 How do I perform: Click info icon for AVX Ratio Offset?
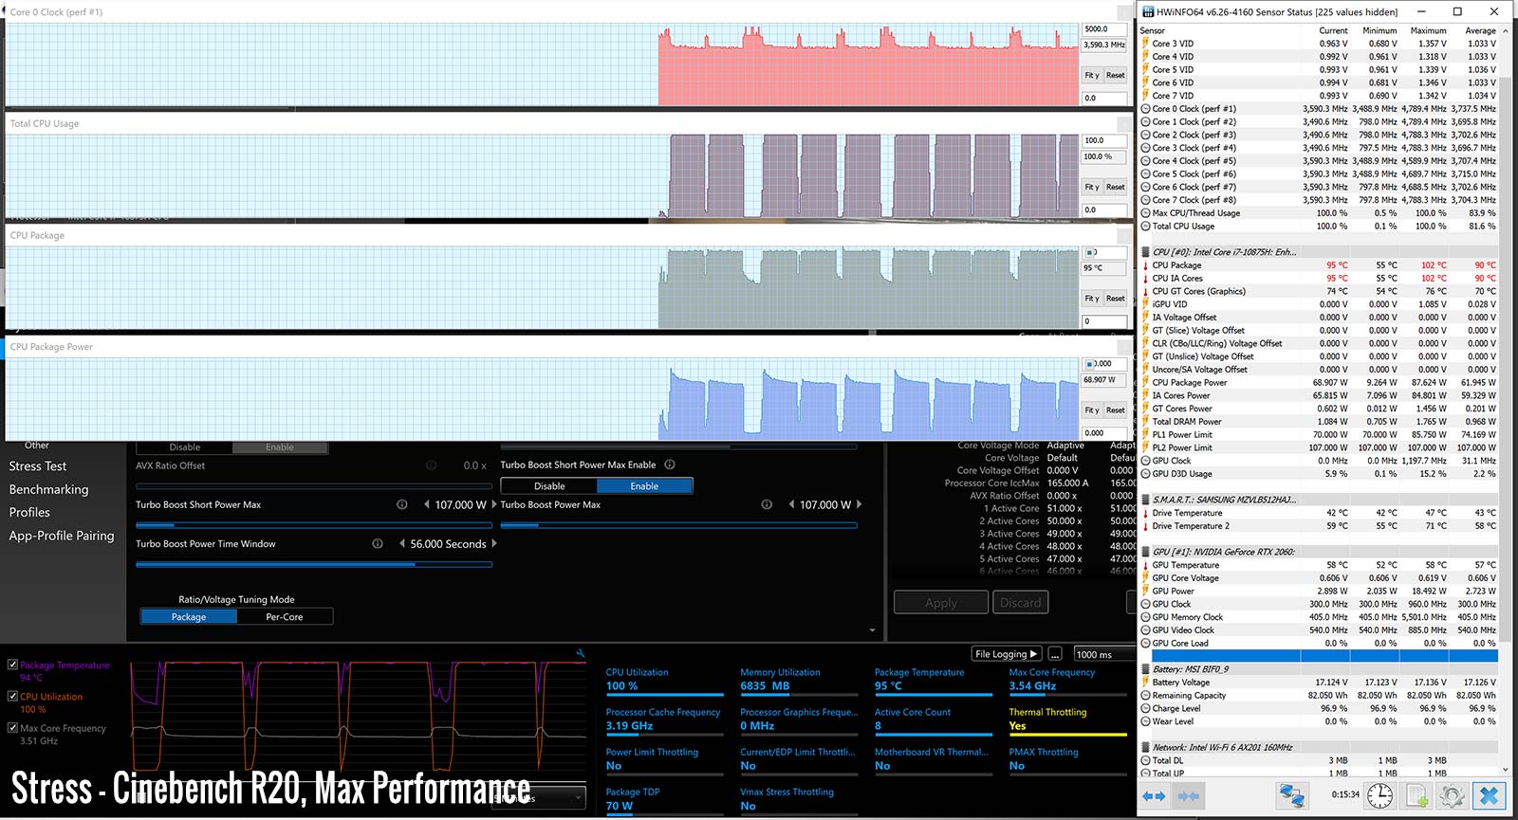click(432, 465)
